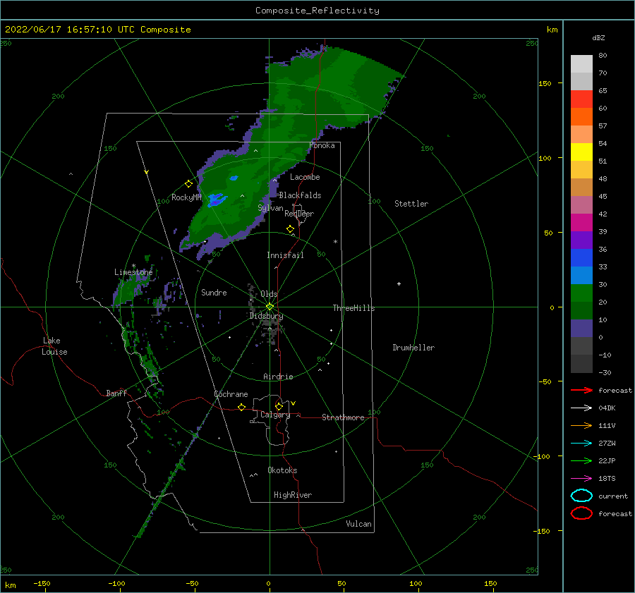Click the -30 value in dBZ legend
Image resolution: width=635 pixels, height=593 pixels.
(x=605, y=372)
